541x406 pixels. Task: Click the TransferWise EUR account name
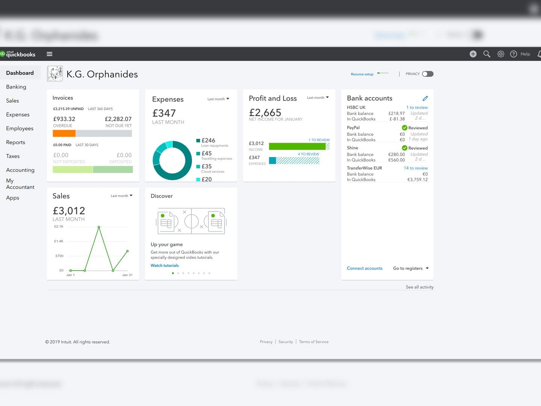coord(364,168)
